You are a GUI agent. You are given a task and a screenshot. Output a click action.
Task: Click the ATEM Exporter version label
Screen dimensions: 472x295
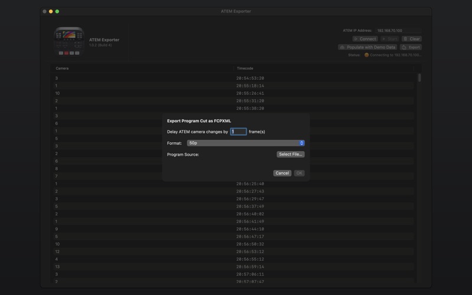100,45
